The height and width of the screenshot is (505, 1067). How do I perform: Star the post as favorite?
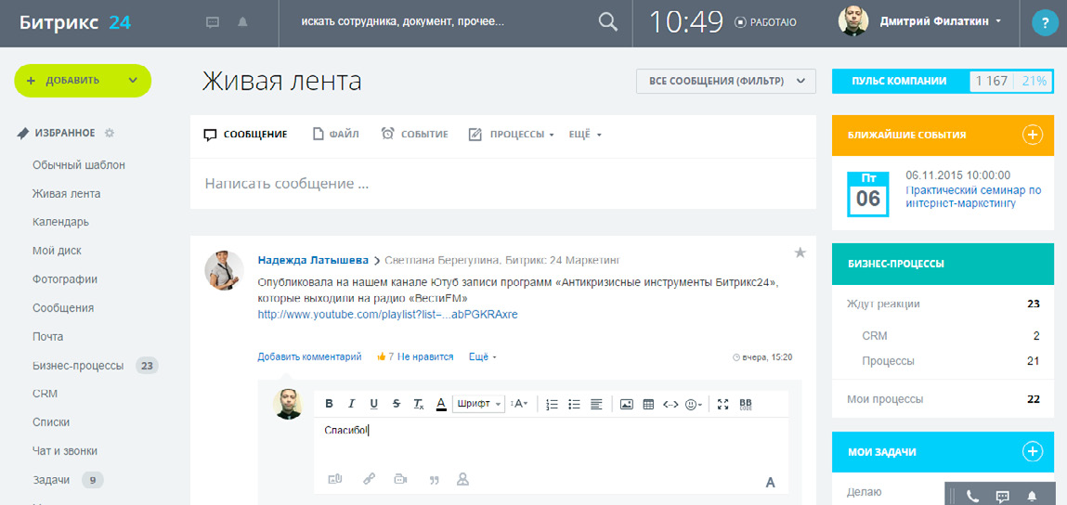[800, 253]
